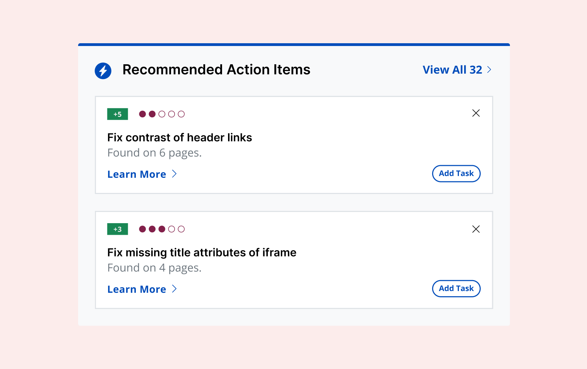Add task for header links contrast
This screenshot has height=369, width=587.
click(456, 174)
